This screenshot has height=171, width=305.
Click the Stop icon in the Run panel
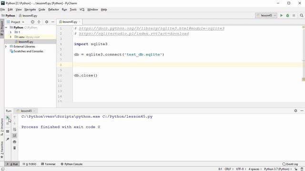(x=8, y=123)
